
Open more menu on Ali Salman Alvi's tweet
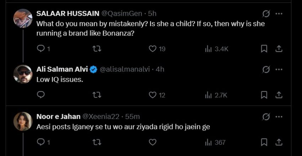(279, 69)
